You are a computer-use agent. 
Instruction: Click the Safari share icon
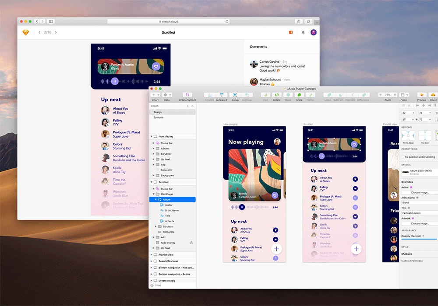[x=299, y=21]
